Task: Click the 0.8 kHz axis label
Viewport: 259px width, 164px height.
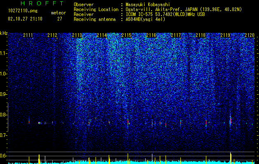Action: coord(4,115)
